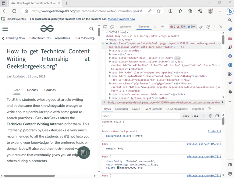Screen dimensions: 234x178
Task: Open split screen view
Action: coord(170,11)
